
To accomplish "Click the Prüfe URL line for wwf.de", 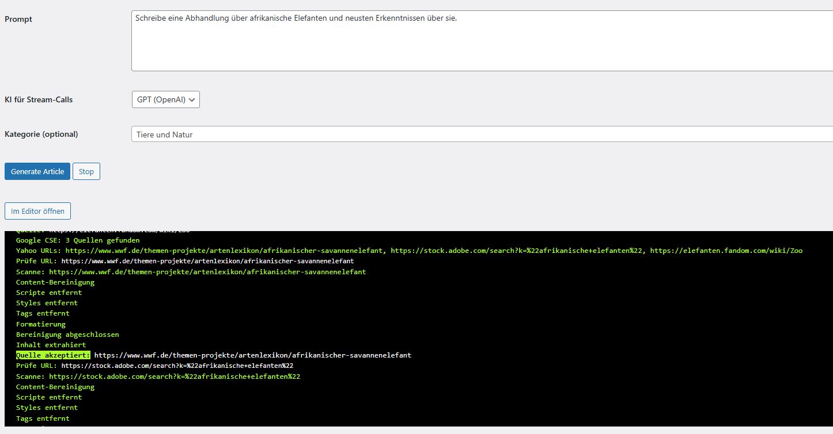I will click(184, 261).
